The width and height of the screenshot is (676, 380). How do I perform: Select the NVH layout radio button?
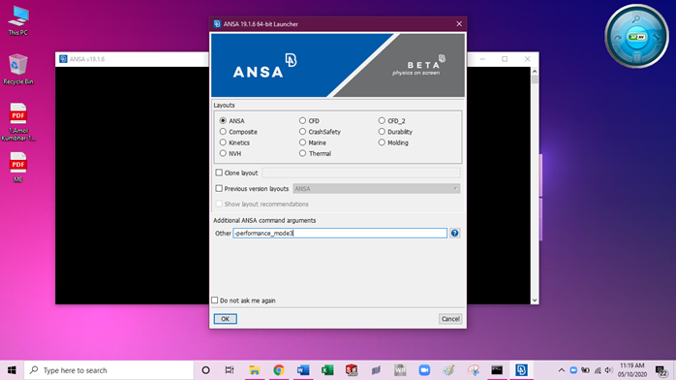click(x=223, y=153)
